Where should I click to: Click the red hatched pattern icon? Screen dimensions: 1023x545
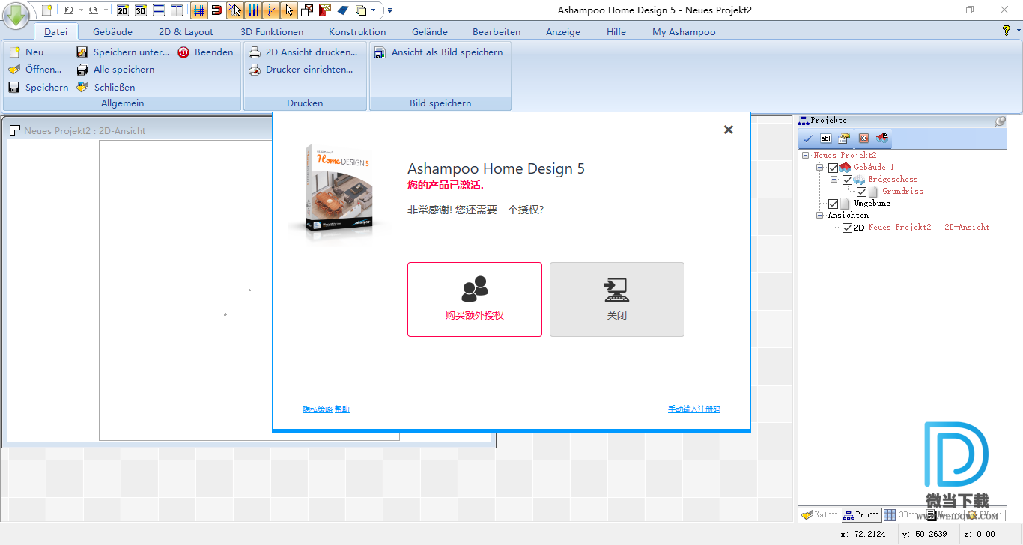click(324, 10)
